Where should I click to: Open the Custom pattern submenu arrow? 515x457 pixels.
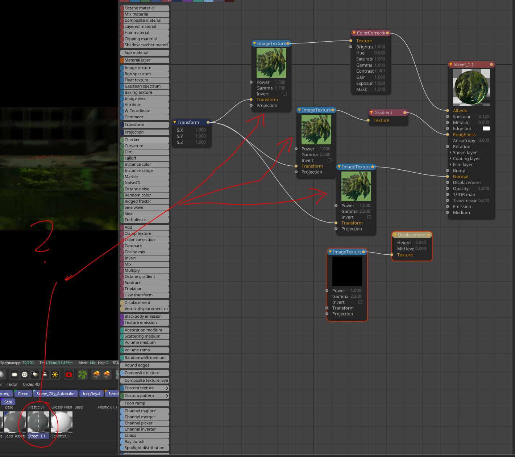(167, 396)
